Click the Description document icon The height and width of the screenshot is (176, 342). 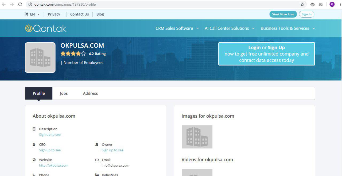(x=34, y=129)
